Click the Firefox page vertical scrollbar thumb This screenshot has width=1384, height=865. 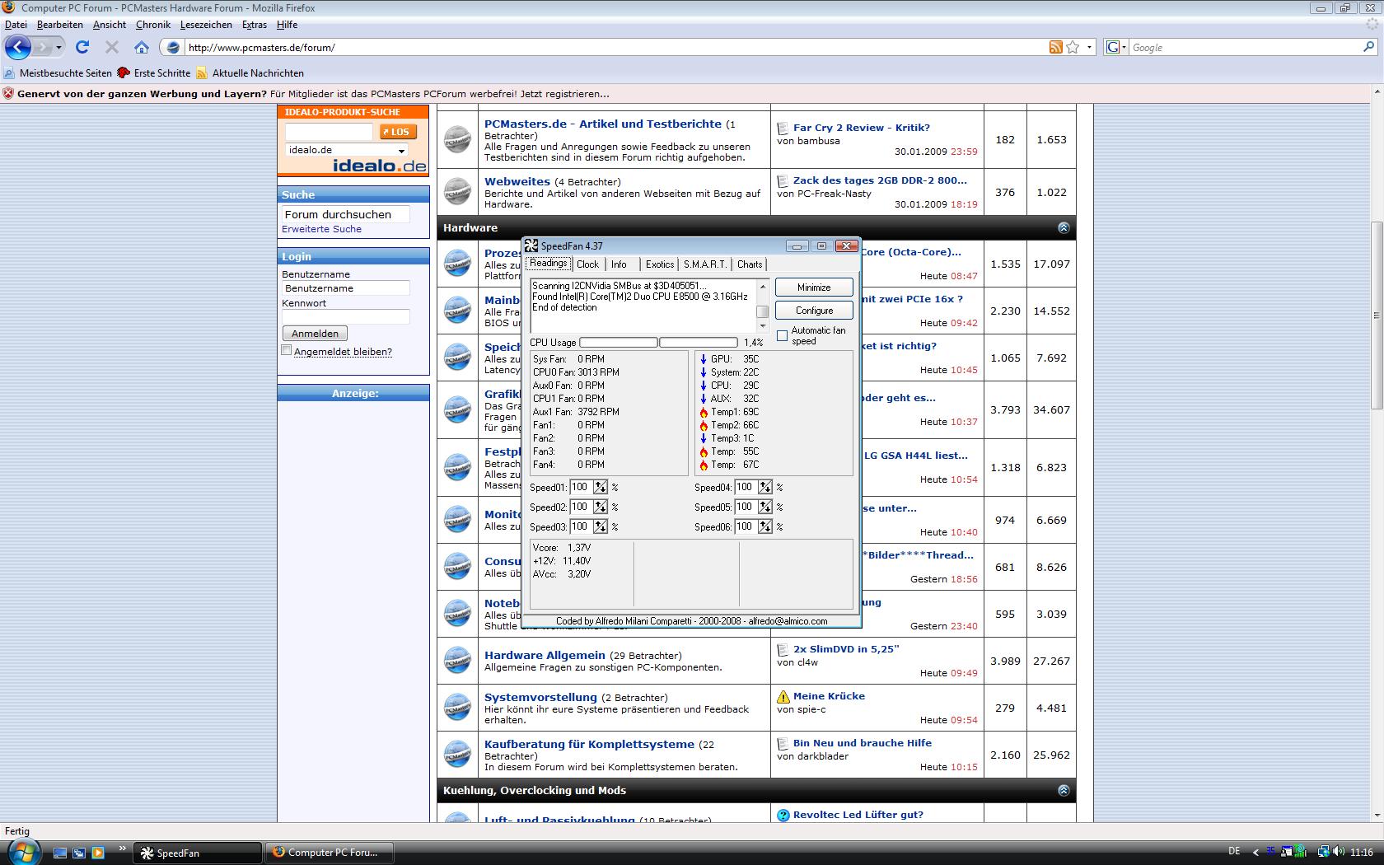pyautogui.click(x=1377, y=316)
